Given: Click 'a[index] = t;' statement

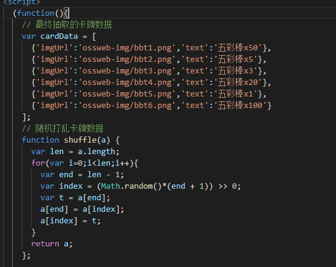Looking at the screenshot, I should (70, 221).
